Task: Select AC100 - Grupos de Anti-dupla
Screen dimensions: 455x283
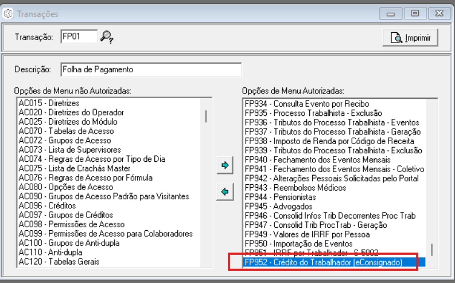Action: point(69,243)
